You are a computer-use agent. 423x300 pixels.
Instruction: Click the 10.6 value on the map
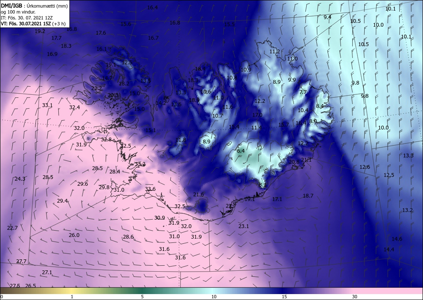[206, 92]
